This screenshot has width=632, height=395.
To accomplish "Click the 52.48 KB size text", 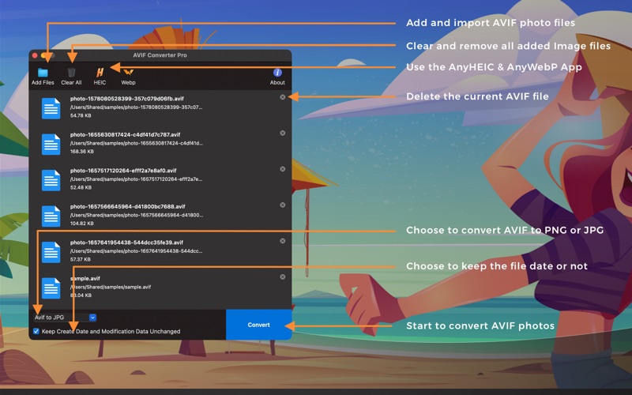I will (81, 187).
